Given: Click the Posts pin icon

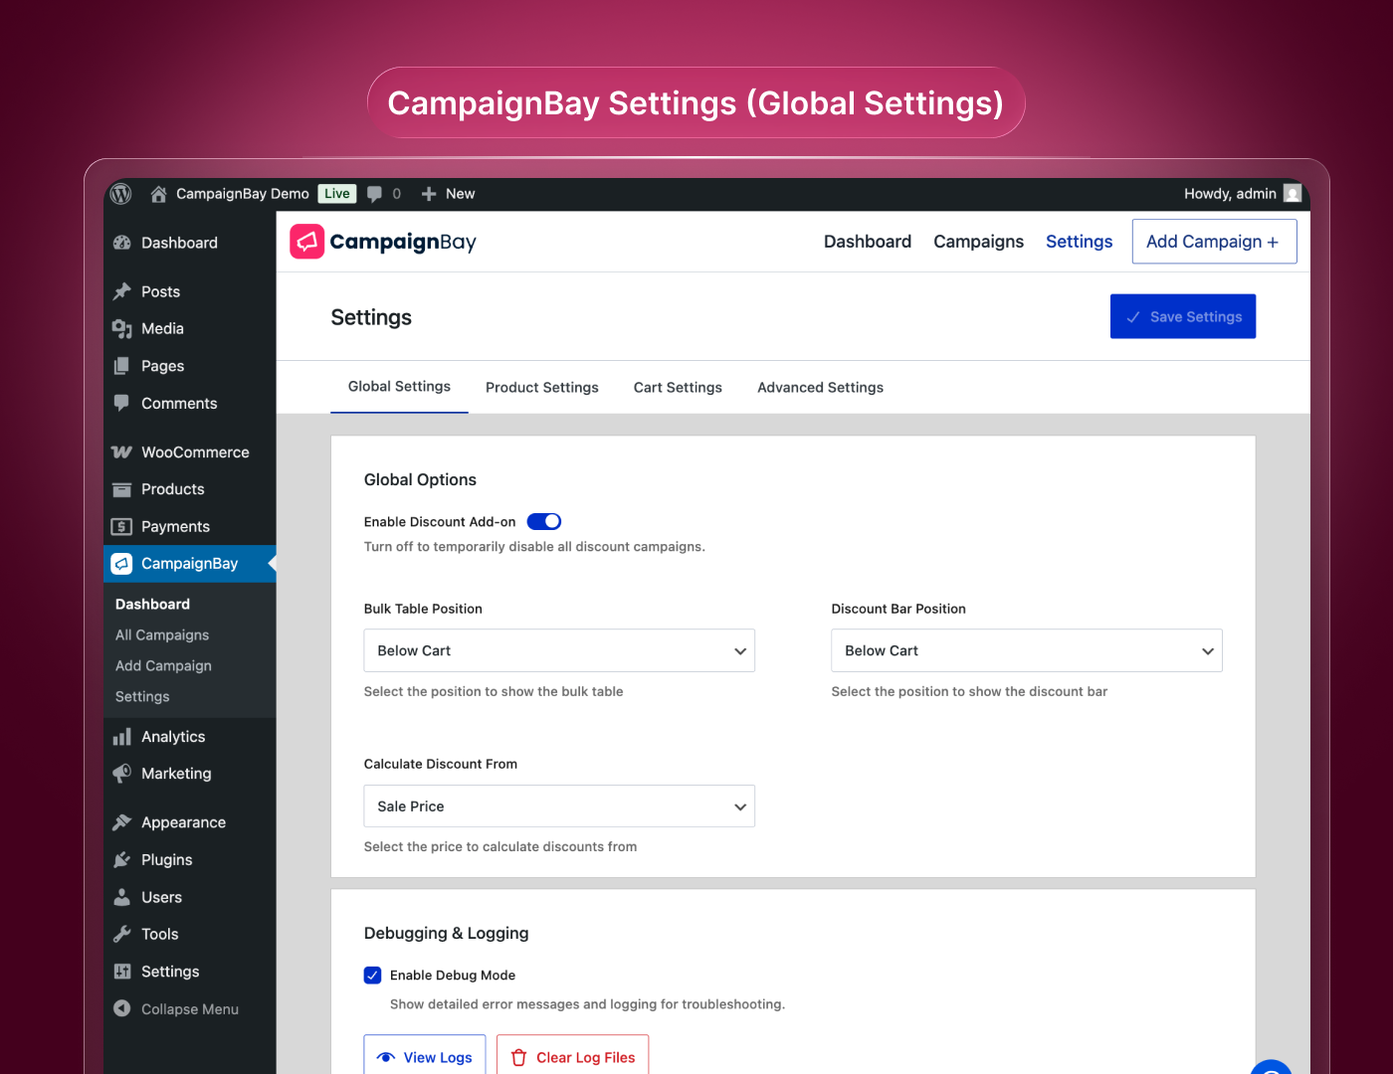Looking at the screenshot, I should pos(122,291).
